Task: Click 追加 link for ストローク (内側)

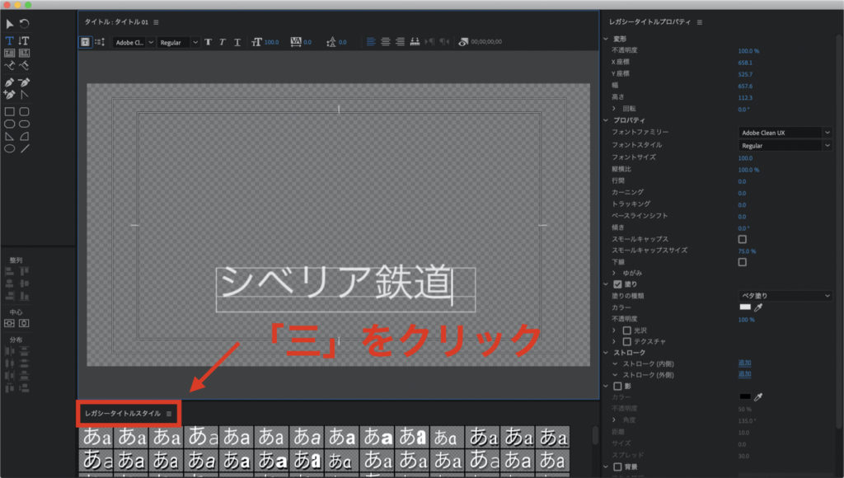Action: point(745,363)
